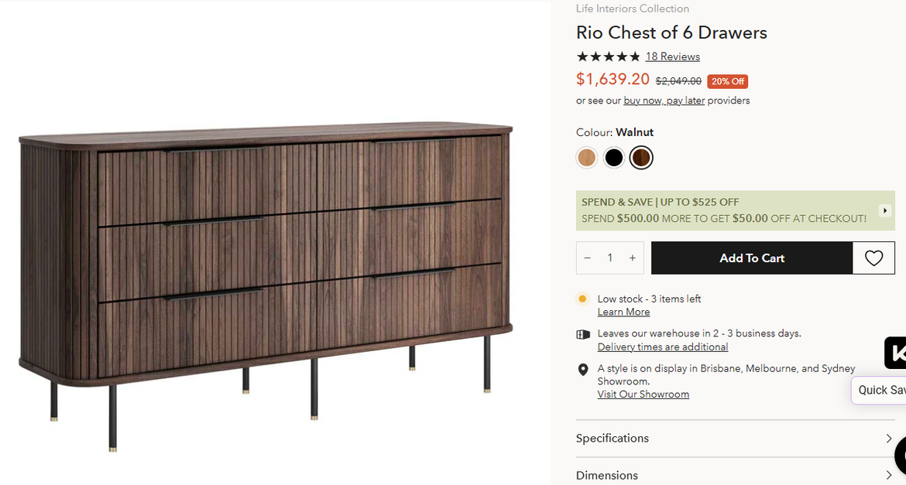This screenshot has width=906, height=485.
Task: Click the delivery truck icon
Action: 583,334
